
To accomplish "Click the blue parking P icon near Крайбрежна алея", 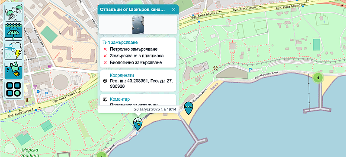I will [x=250, y=70].
